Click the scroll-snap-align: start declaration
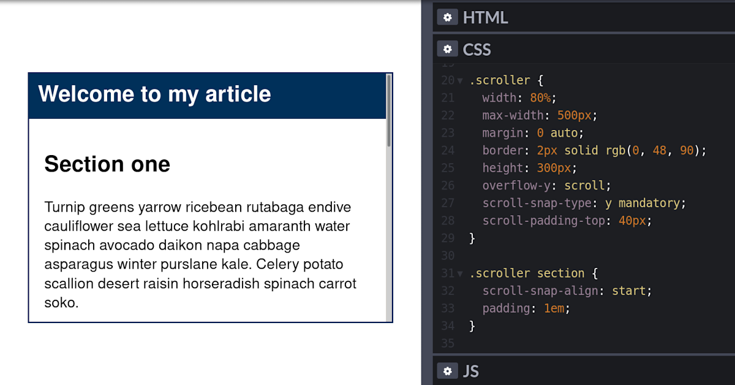The height and width of the screenshot is (385, 735). 567,291
